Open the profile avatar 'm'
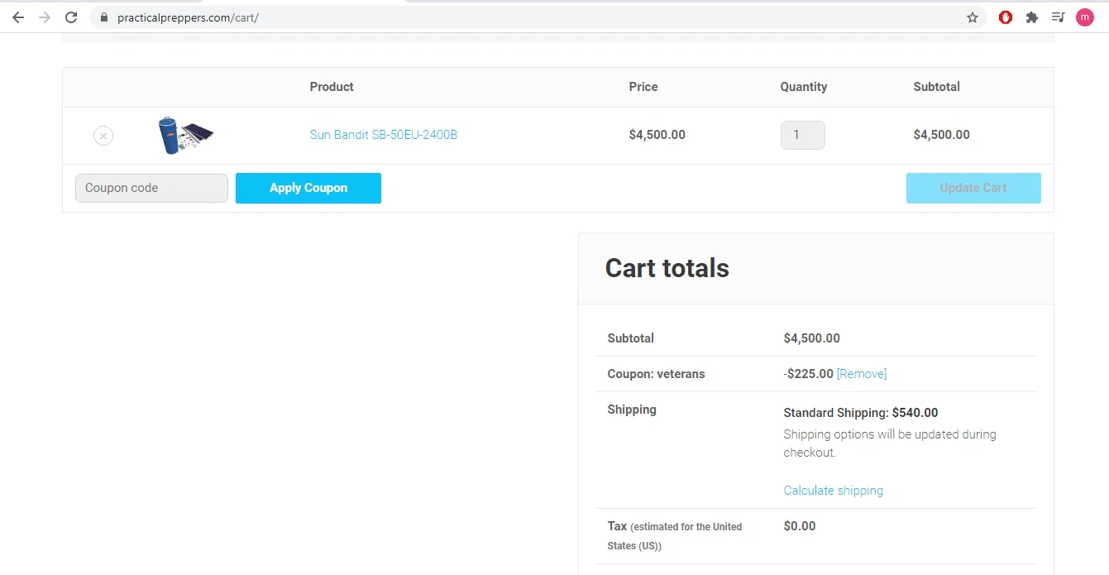This screenshot has width=1109, height=575. click(1085, 17)
